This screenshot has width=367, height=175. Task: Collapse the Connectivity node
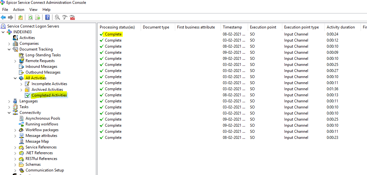[9, 113]
